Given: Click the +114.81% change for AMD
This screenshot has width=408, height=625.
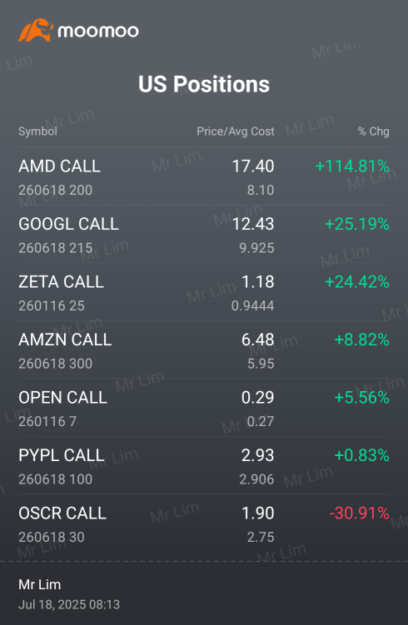Looking at the screenshot, I should pyautogui.click(x=352, y=166).
